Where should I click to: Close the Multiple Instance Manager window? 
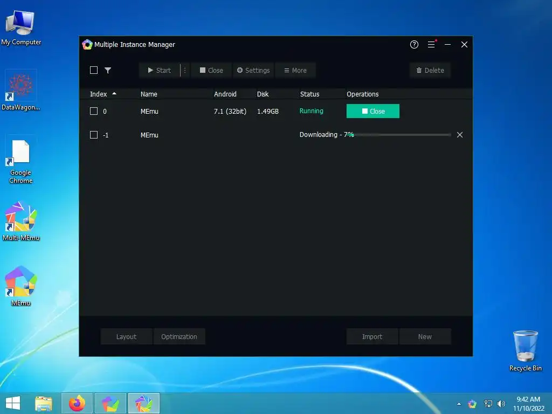(464, 44)
